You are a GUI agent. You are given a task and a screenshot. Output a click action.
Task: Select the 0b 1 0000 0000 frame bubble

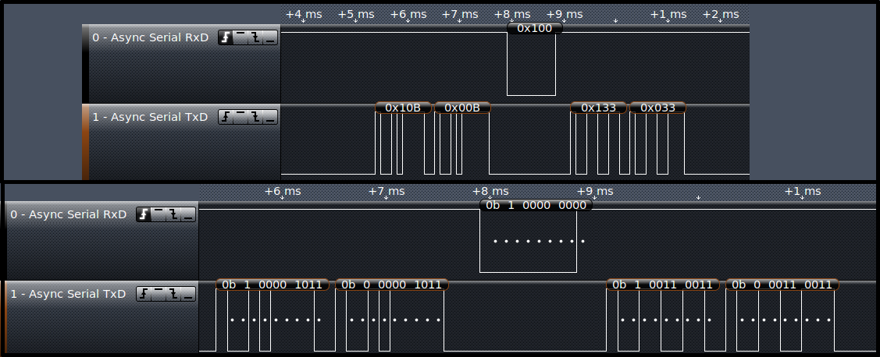(536, 205)
